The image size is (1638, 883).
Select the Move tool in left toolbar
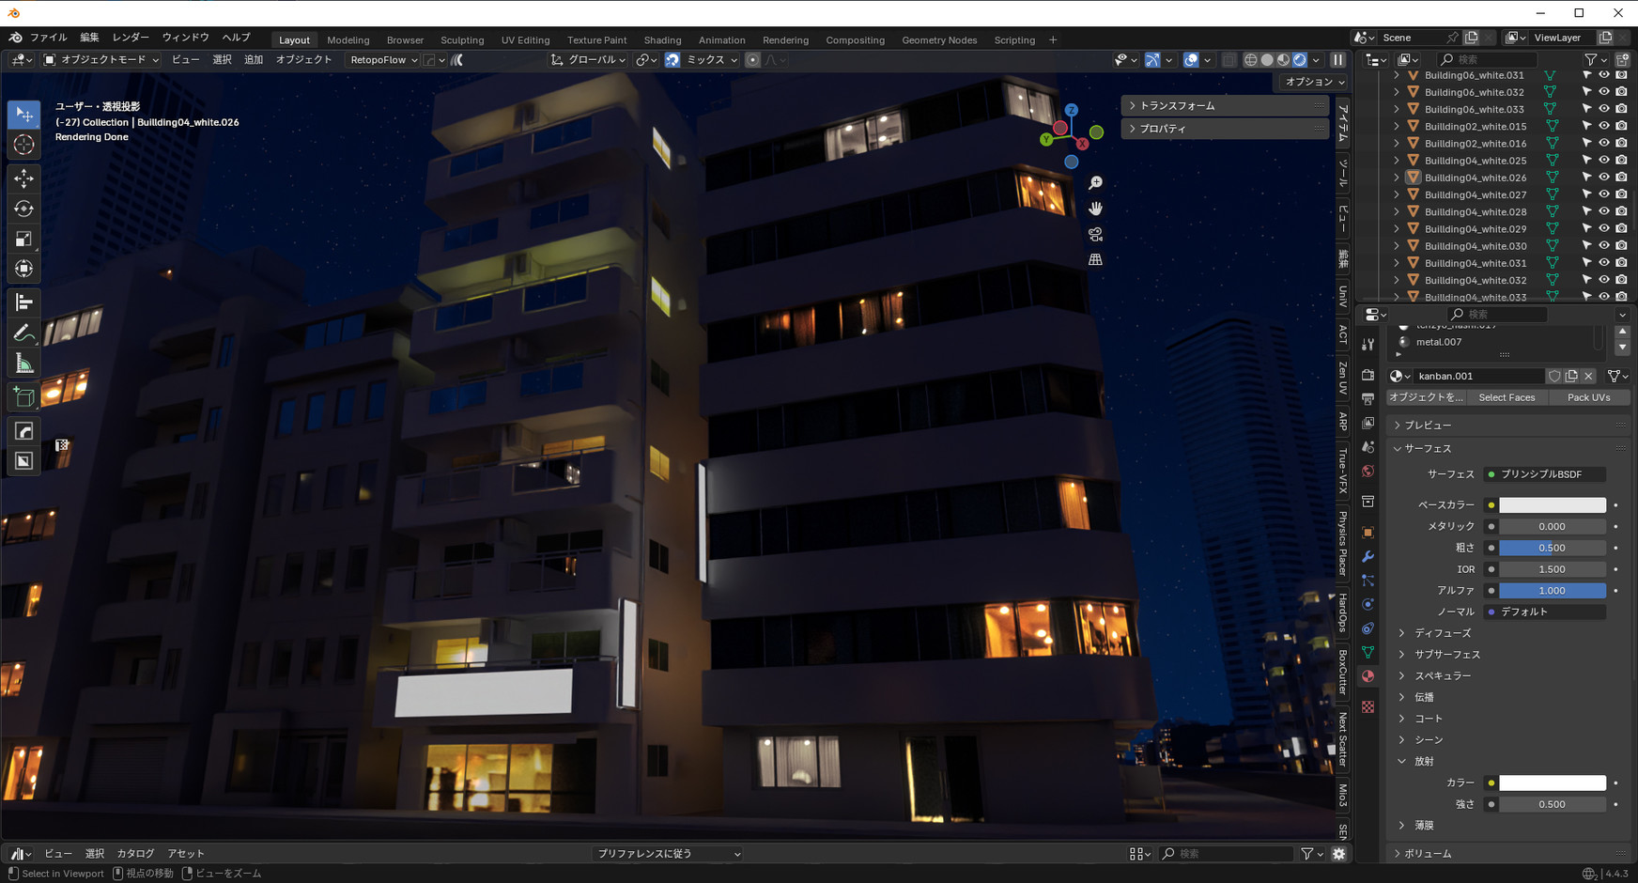23,178
